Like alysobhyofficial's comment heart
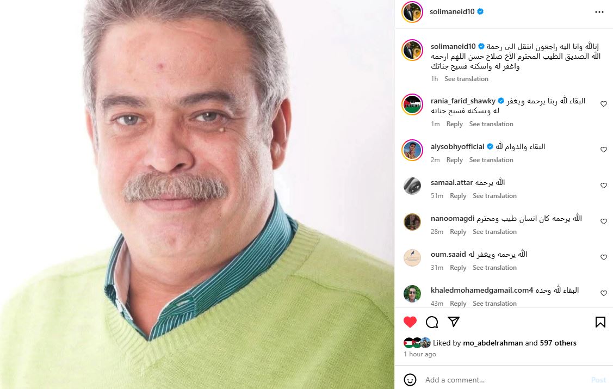 tap(604, 150)
